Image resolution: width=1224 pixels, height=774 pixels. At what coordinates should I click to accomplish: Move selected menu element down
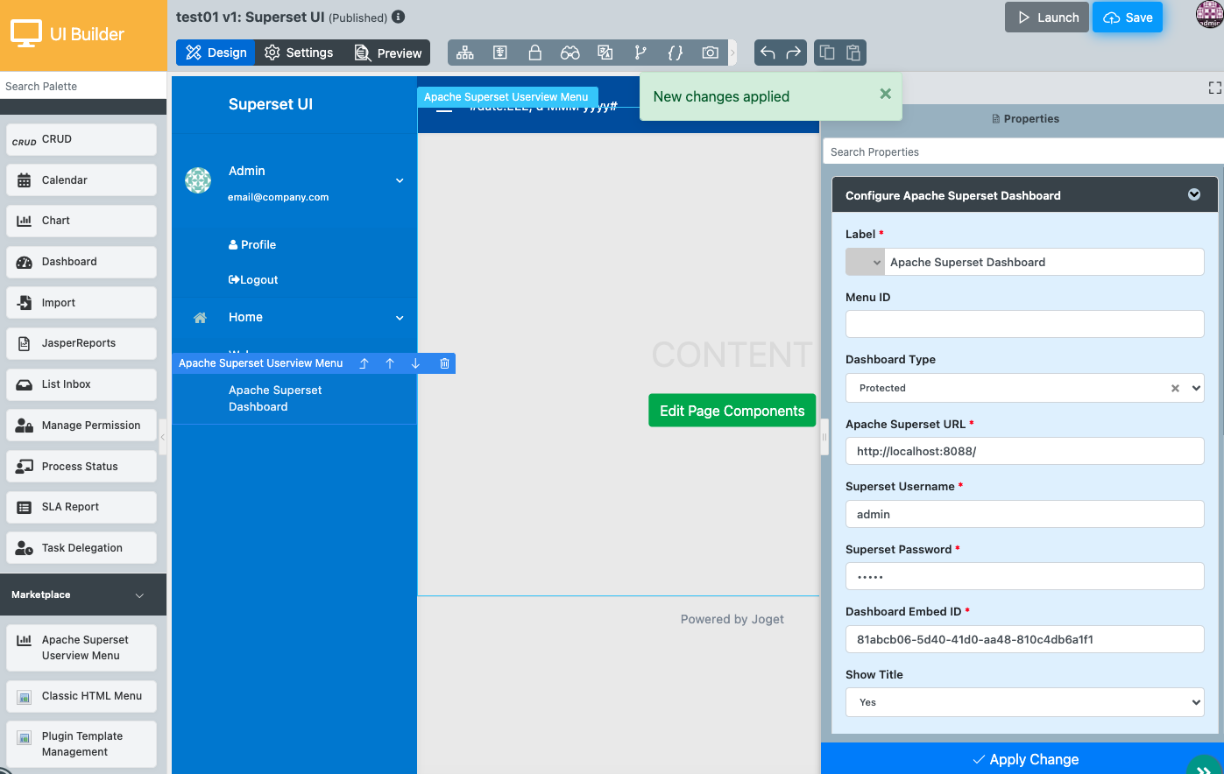415,363
